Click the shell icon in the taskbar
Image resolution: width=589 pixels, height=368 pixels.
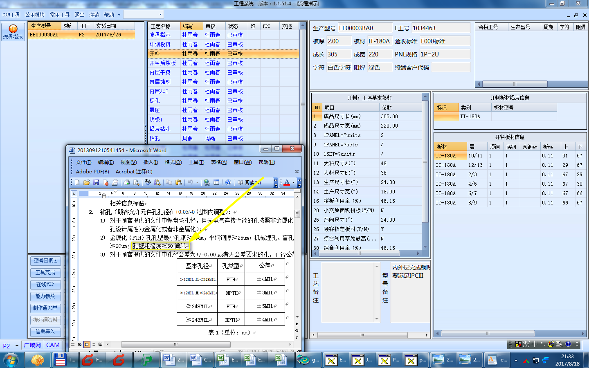tap(38, 360)
